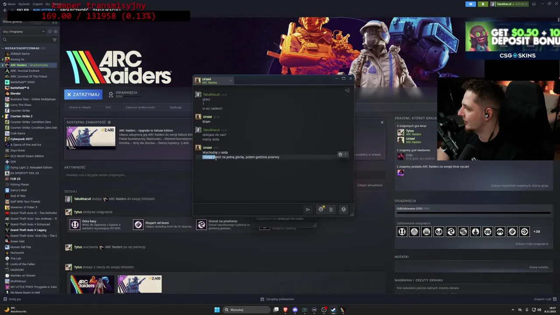Stop the game with ZATRZYMAJ button
Viewport: 560px width, 315px height.
pyautogui.click(x=83, y=94)
